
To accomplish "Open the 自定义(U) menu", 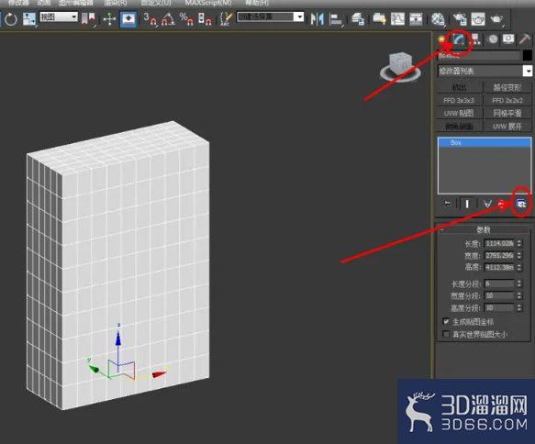I will pos(156,3).
